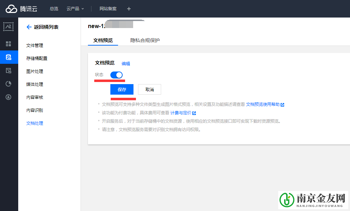
Task: Select the task management sidebar icon
Action: pos(8,70)
